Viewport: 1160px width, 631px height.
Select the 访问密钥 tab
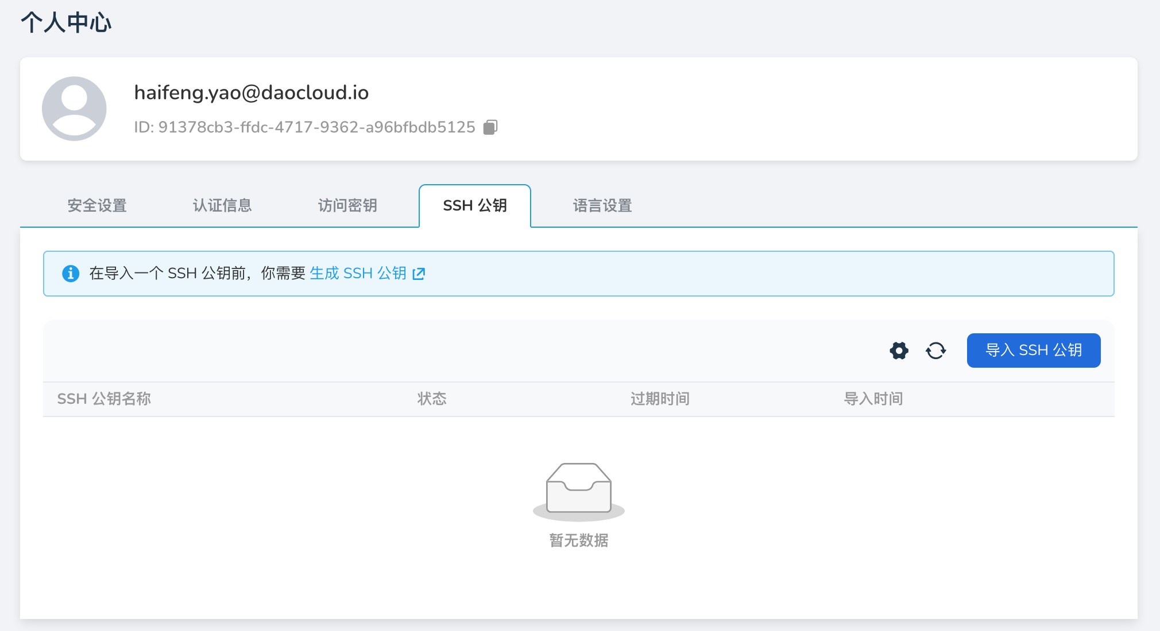tap(347, 205)
